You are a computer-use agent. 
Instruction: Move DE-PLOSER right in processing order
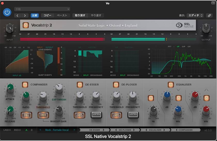(134, 130)
